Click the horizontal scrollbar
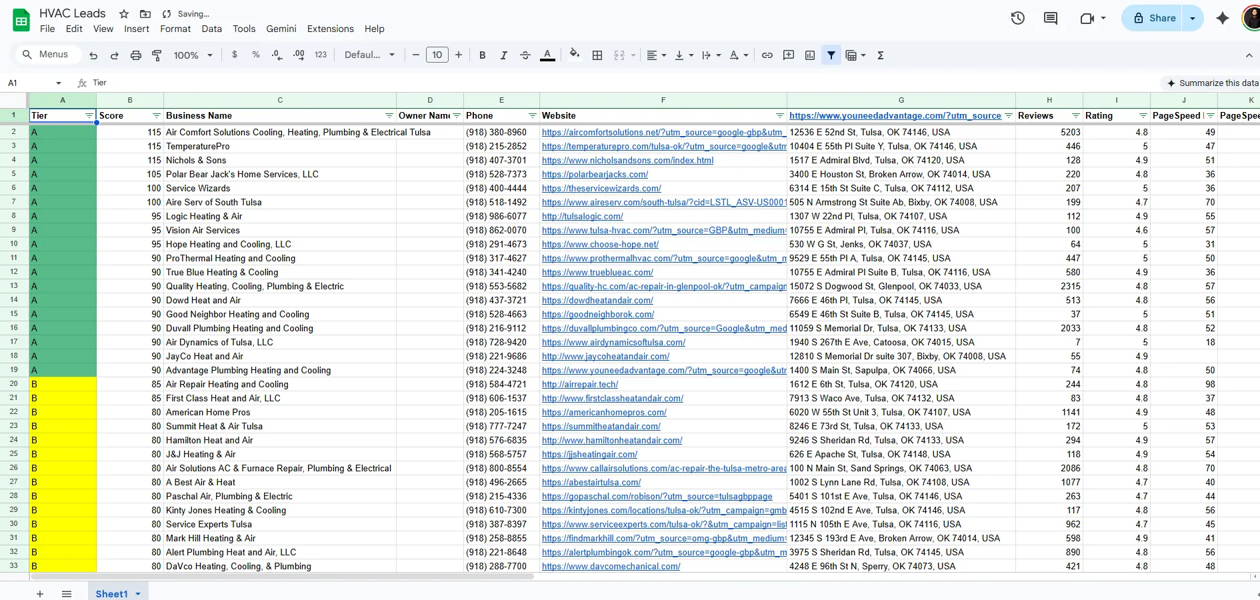 click(x=281, y=576)
